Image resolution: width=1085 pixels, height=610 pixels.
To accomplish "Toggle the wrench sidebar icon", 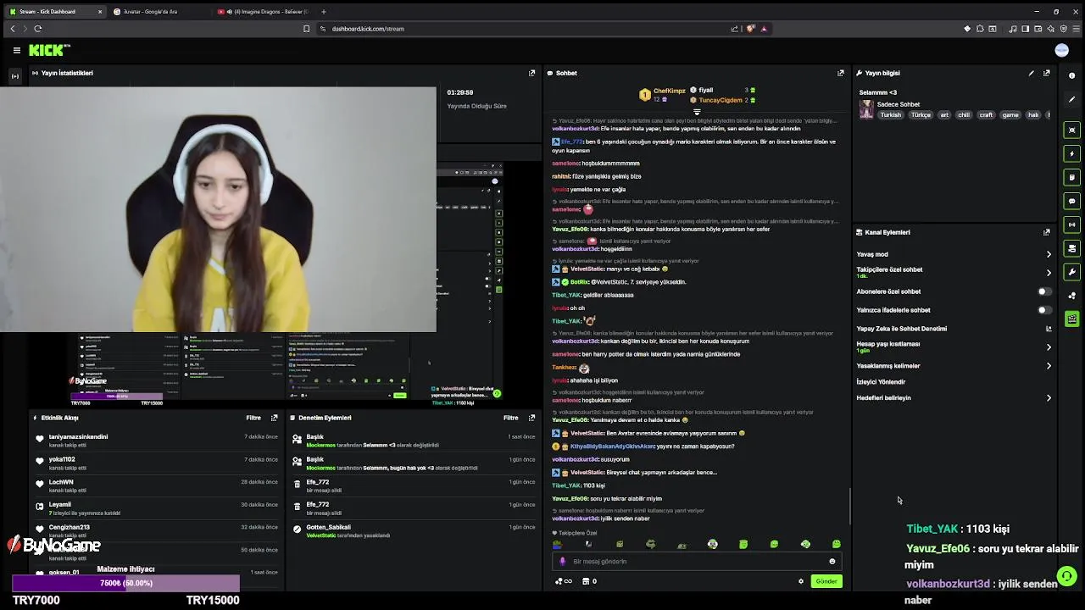I will click(x=1072, y=272).
